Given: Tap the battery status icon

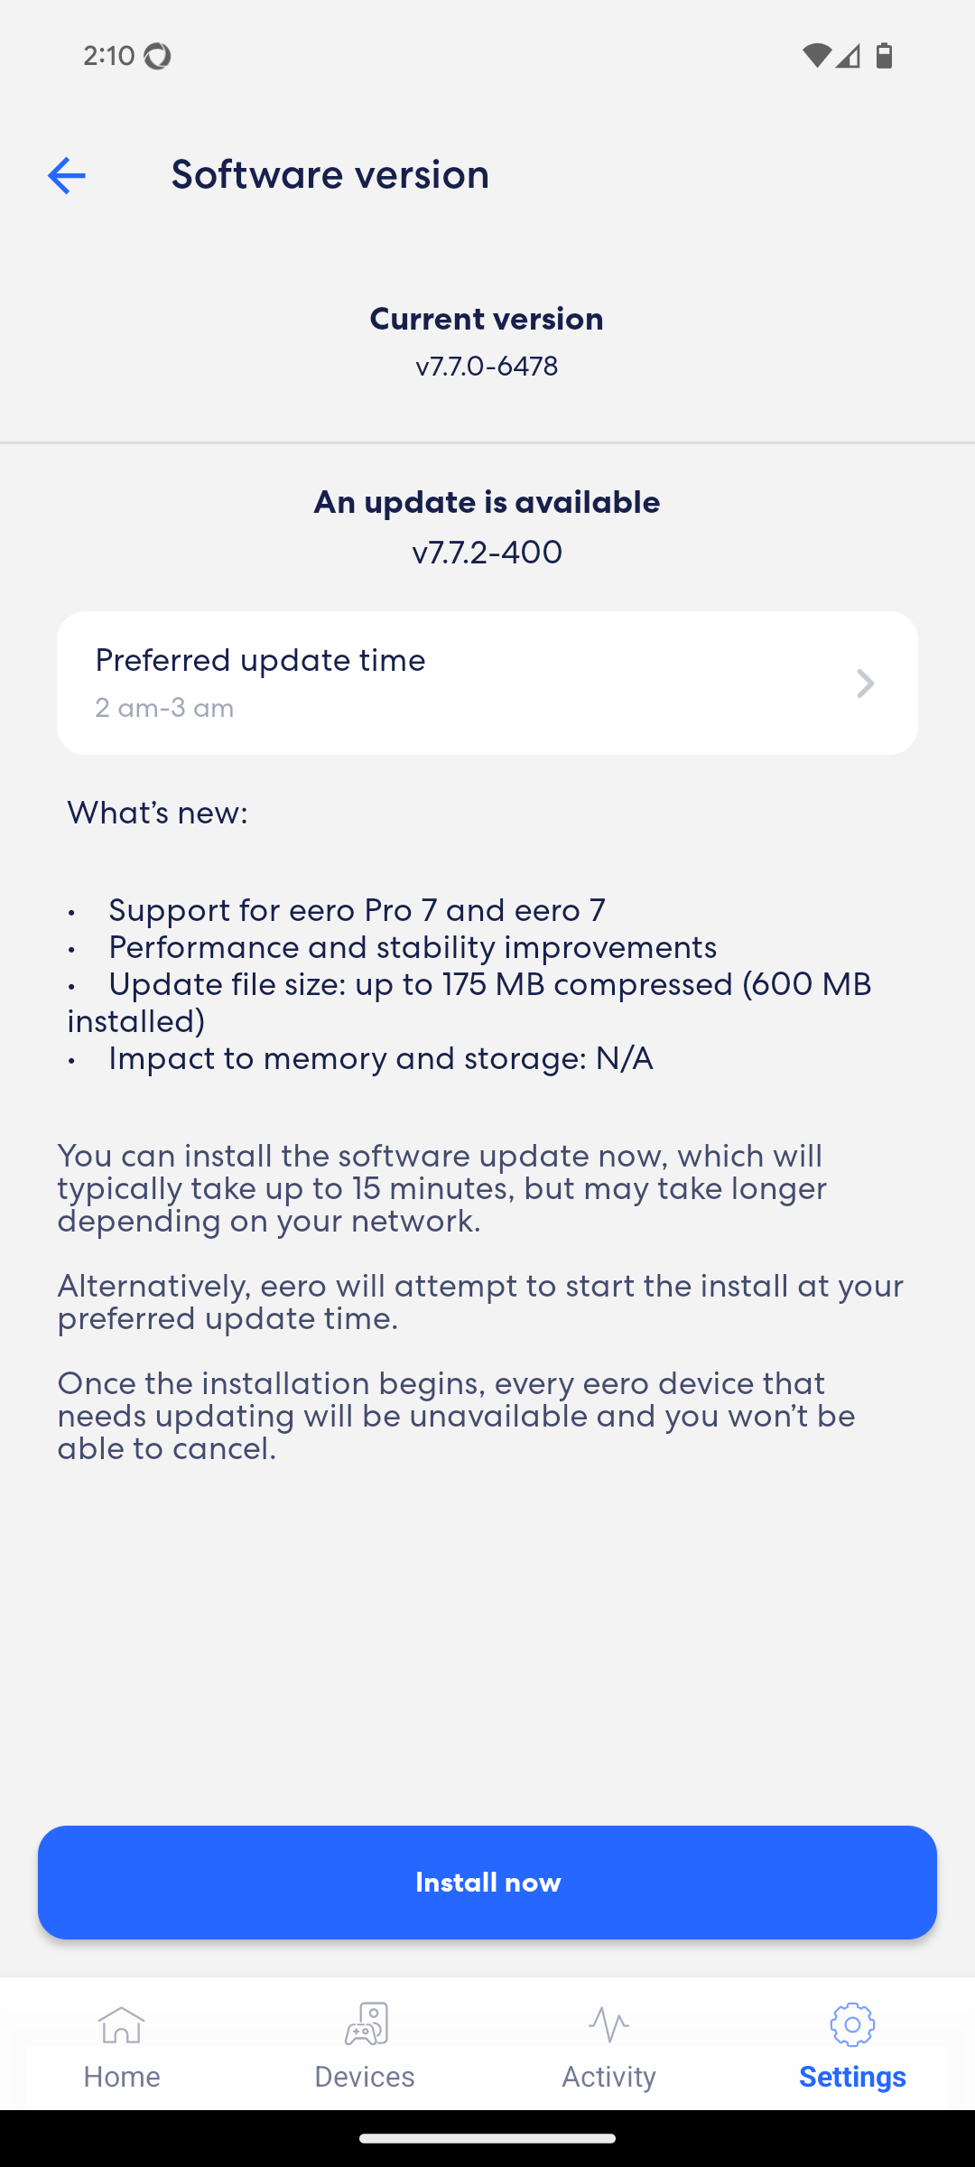Looking at the screenshot, I should [x=884, y=56].
